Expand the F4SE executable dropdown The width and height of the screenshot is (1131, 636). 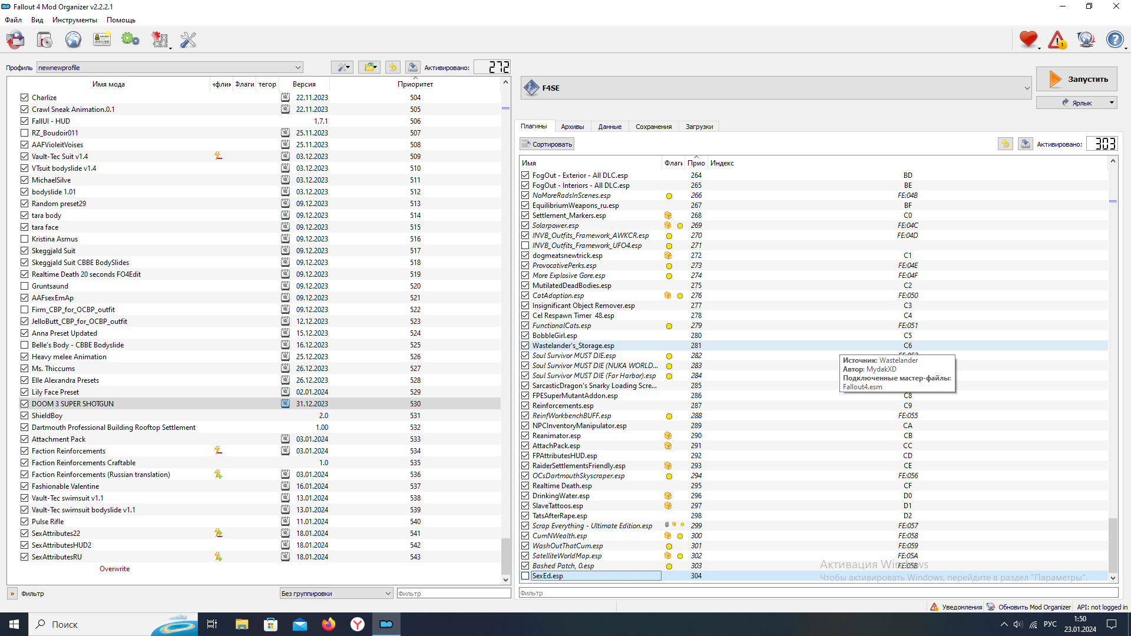(1026, 88)
